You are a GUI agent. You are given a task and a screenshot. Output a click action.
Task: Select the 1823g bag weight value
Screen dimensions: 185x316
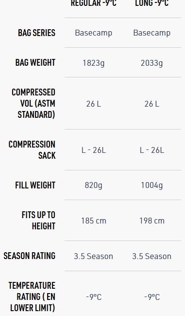(x=94, y=63)
